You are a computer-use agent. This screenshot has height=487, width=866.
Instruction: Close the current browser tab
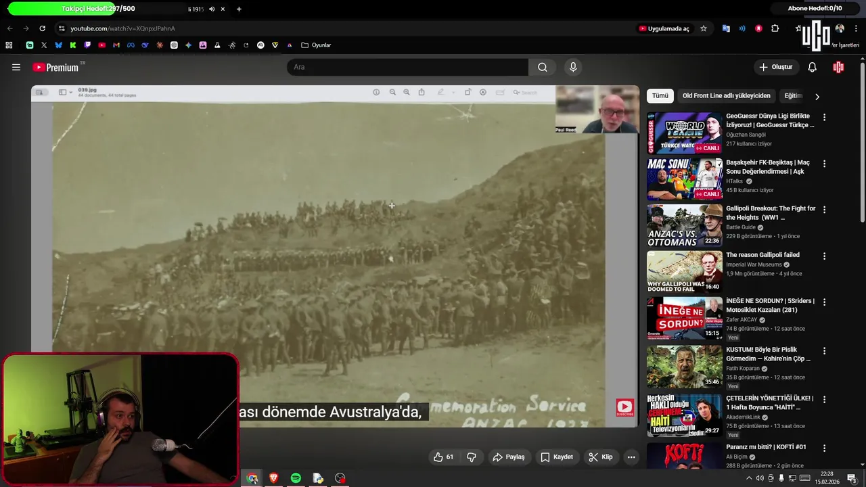click(x=223, y=9)
